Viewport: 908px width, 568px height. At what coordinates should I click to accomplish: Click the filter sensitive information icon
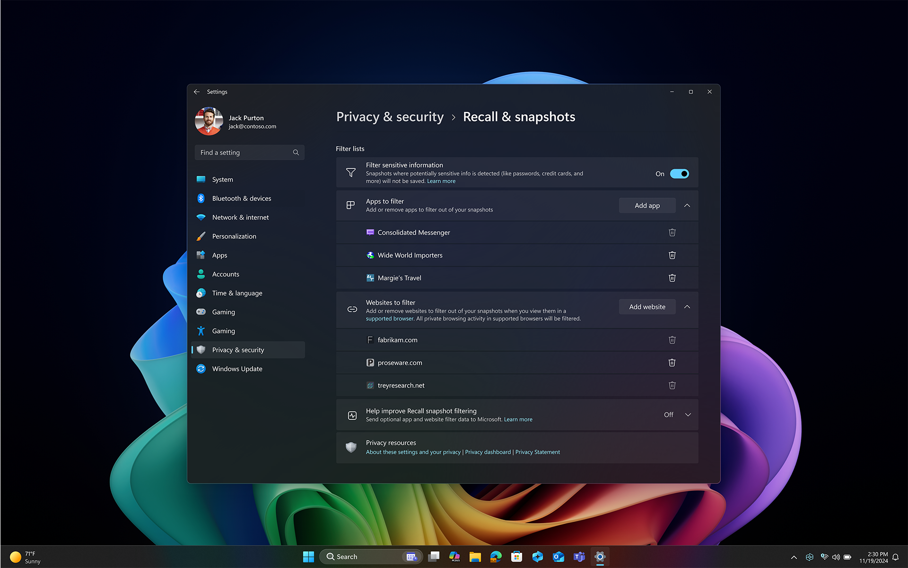pos(351,172)
